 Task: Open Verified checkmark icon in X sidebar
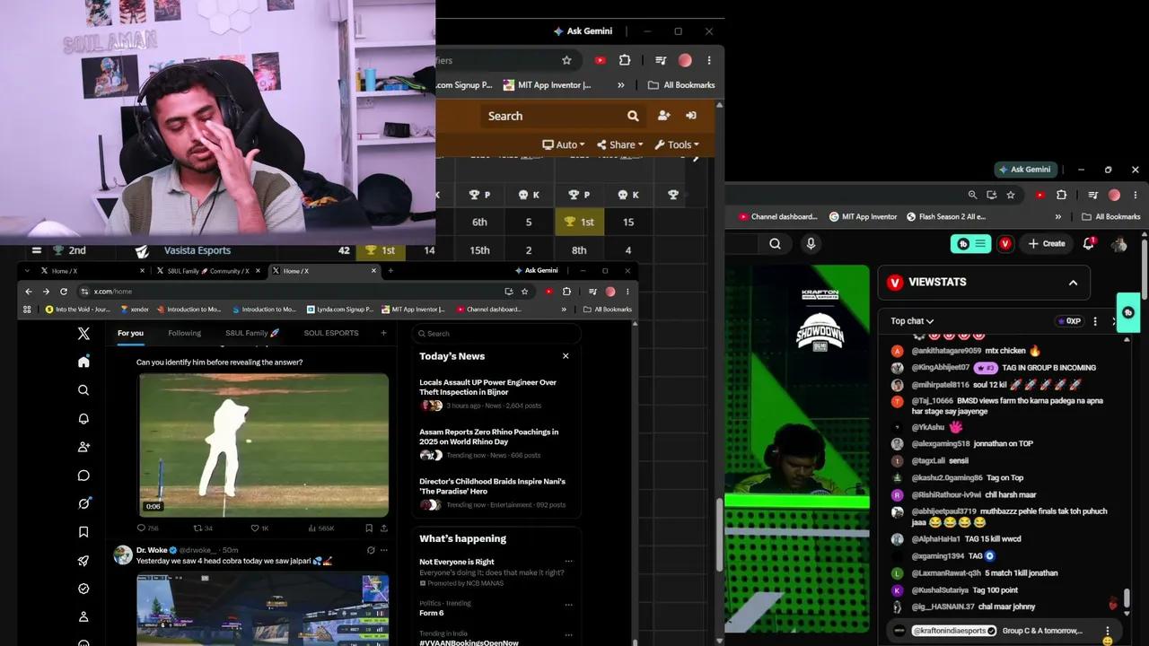[x=83, y=589]
